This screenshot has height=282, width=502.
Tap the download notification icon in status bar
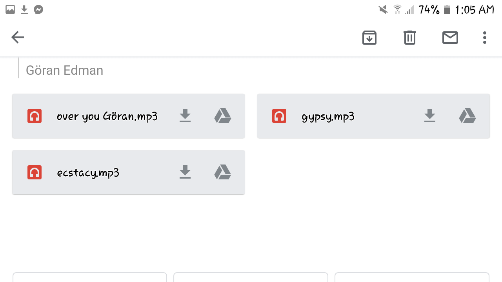pyautogui.click(x=24, y=9)
